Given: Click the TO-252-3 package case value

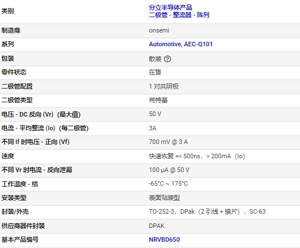Looking at the screenshot, I should coord(207,212).
